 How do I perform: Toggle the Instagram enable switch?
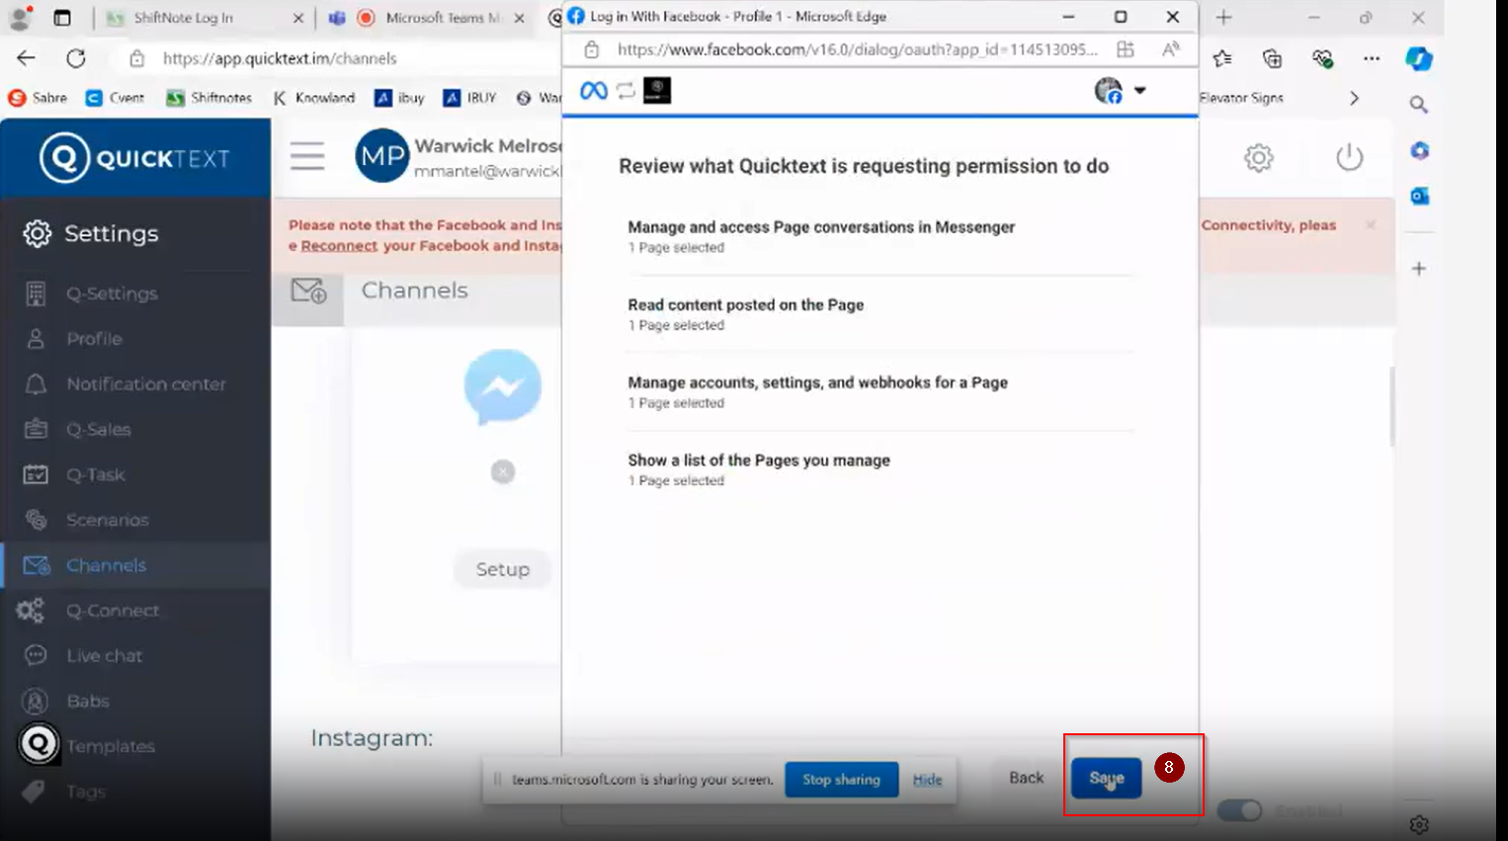(1239, 810)
